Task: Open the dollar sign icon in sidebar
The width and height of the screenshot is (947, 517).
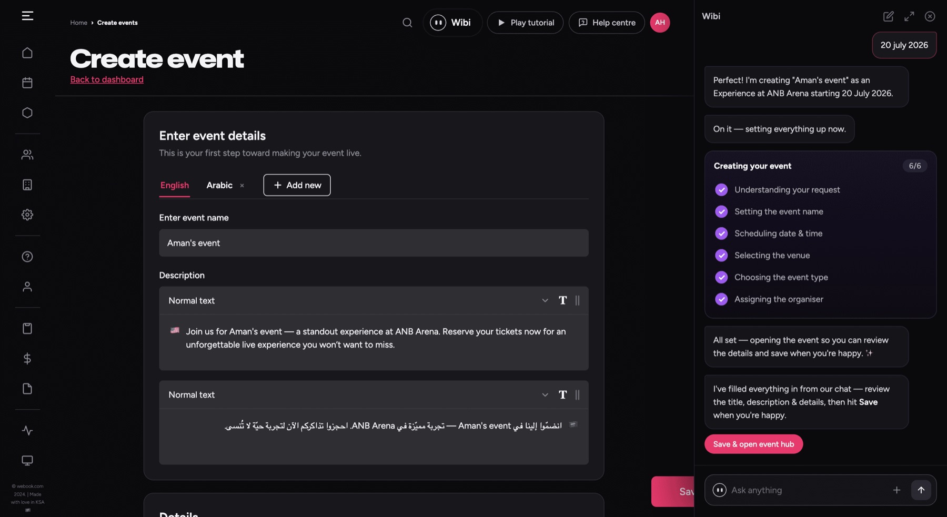Action: pyautogui.click(x=27, y=358)
